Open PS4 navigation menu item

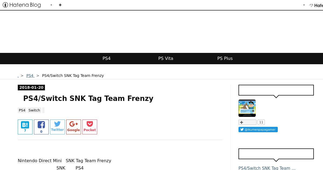107,58
